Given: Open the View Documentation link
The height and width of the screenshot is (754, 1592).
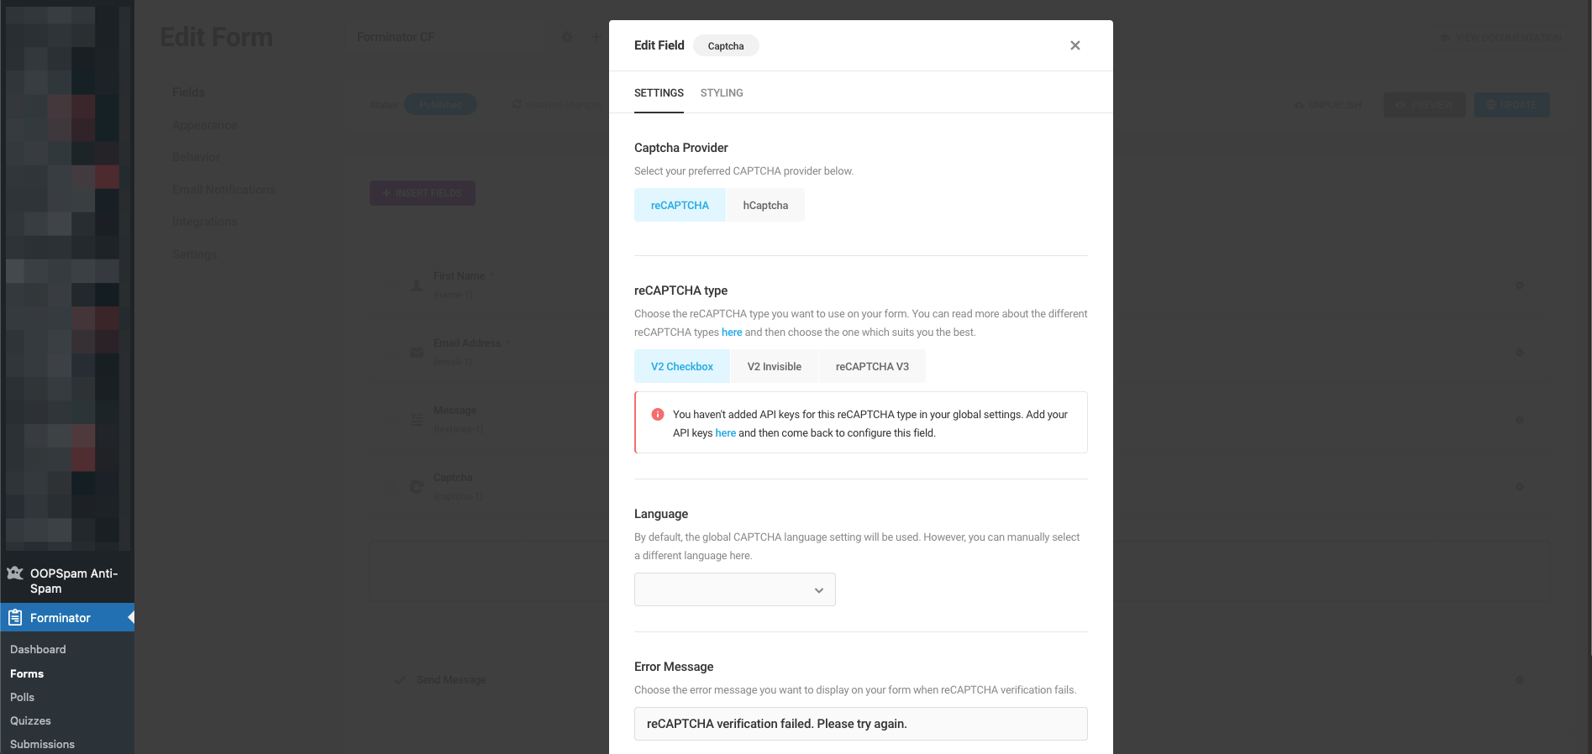Looking at the screenshot, I should tap(1501, 38).
